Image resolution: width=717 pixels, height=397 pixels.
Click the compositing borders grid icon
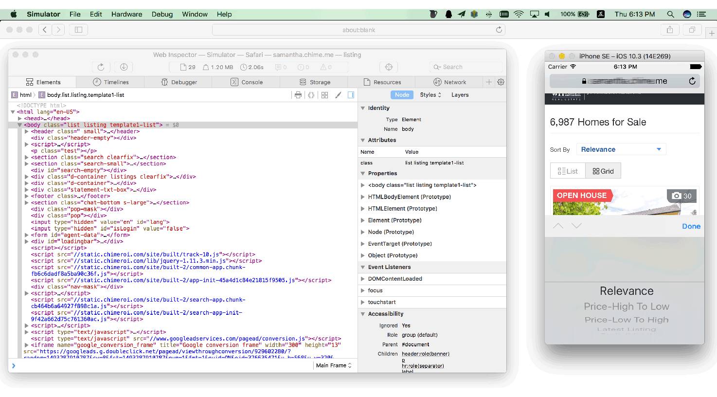point(324,95)
